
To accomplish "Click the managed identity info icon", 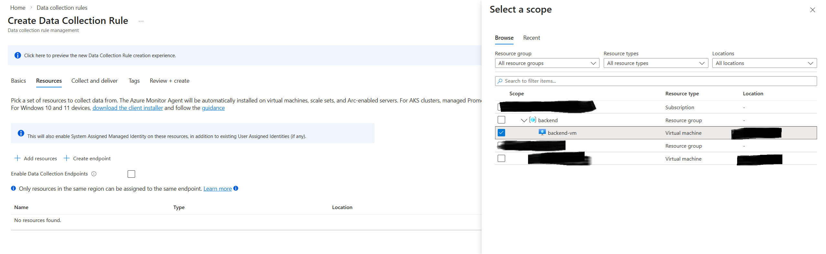I will [x=21, y=133].
